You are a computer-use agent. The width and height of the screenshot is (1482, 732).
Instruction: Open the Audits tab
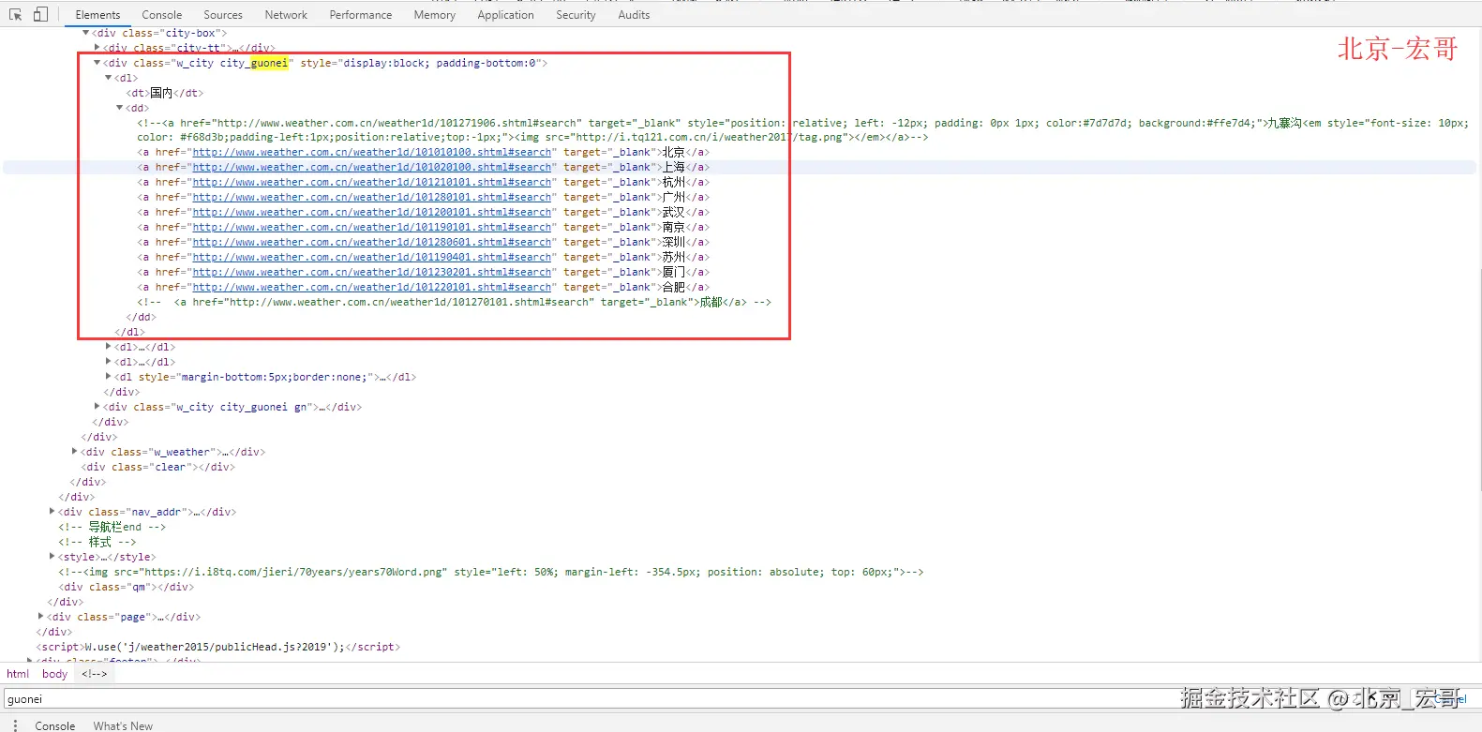tap(634, 15)
